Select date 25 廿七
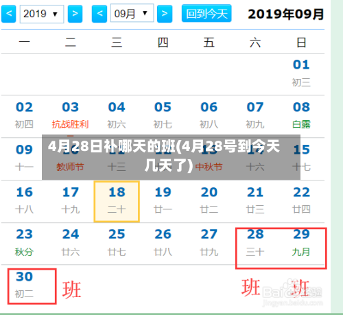The image size is (343, 315). [x=117, y=244]
